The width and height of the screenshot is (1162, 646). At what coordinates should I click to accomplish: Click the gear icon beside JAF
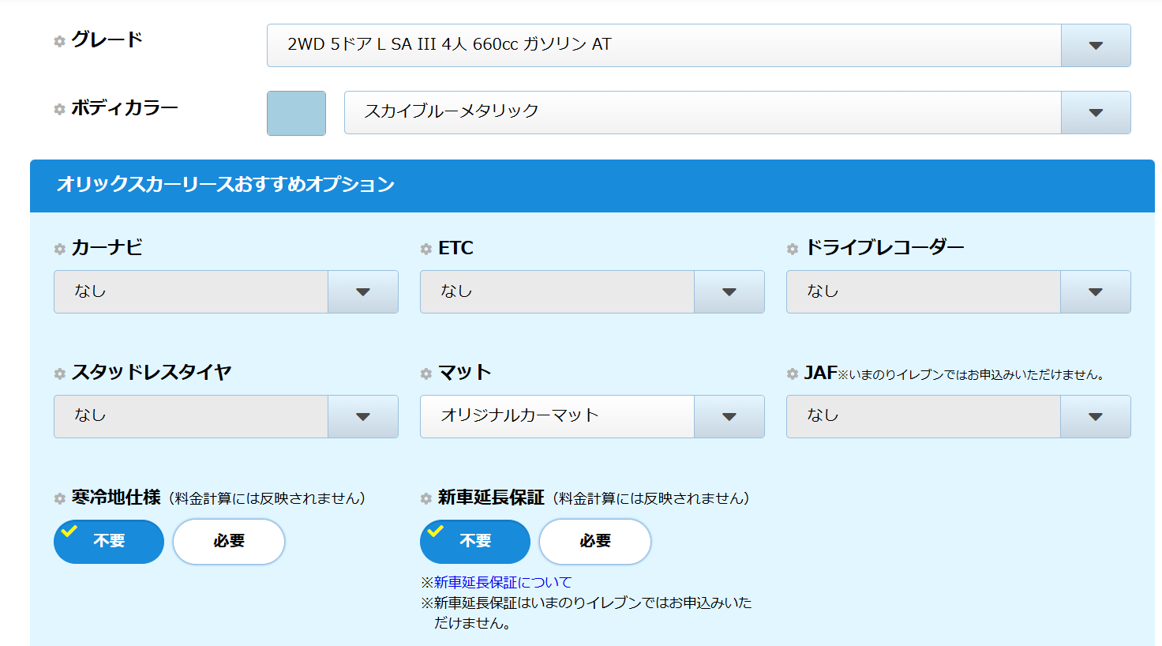(x=793, y=374)
